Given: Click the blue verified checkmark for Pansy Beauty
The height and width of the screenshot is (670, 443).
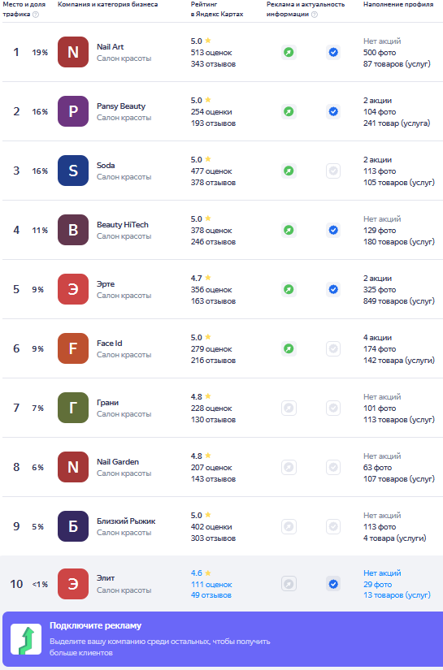Looking at the screenshot, I should click(x=333, y=111).
